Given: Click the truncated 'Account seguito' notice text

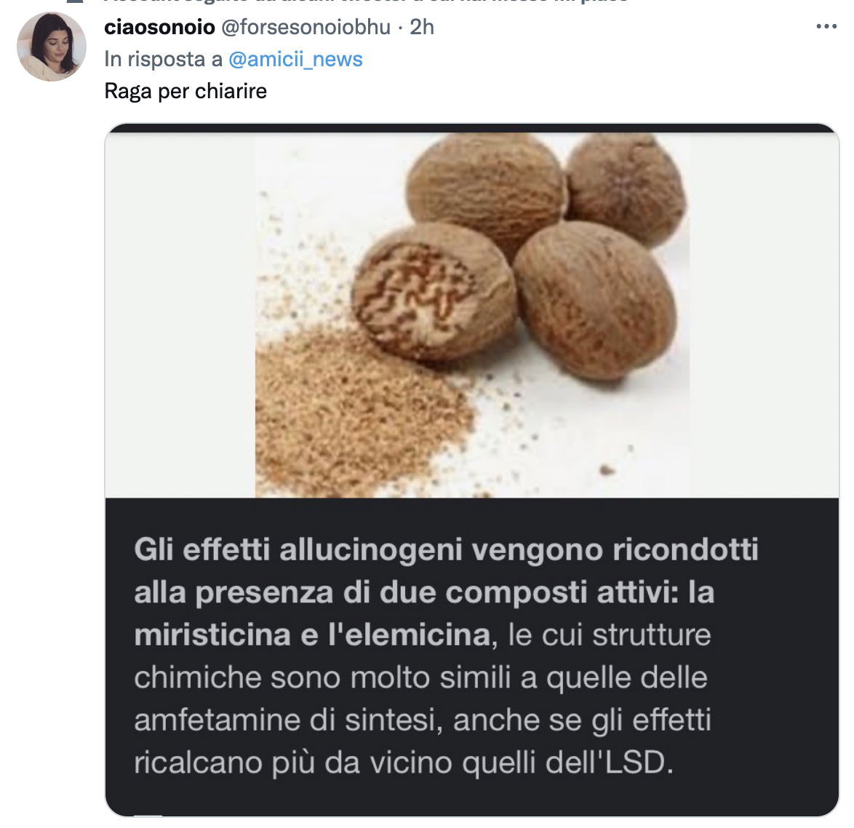Looking at the screenshot, I should [x=365, y=1].
